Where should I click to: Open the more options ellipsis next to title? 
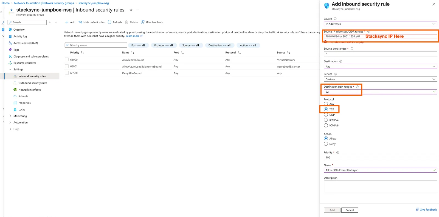137,10
